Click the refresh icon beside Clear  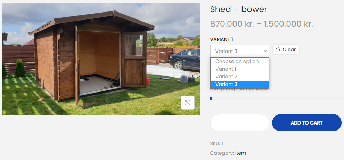click(x=278, y=49)
